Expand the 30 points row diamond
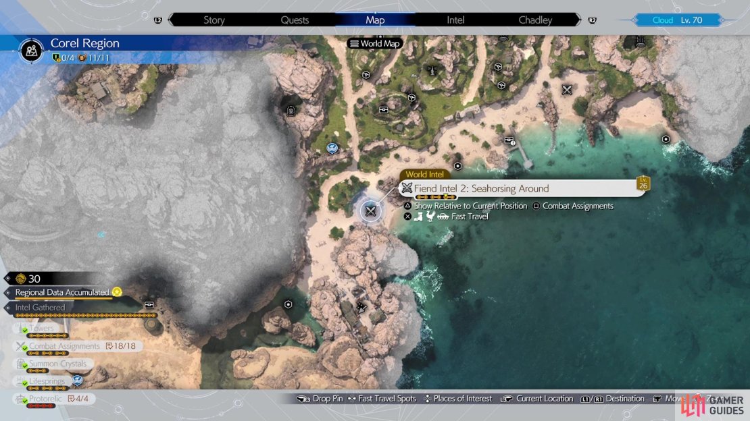The height and width of the screenshot is (421, 750). pyautogui.click(x=7, y=278)
